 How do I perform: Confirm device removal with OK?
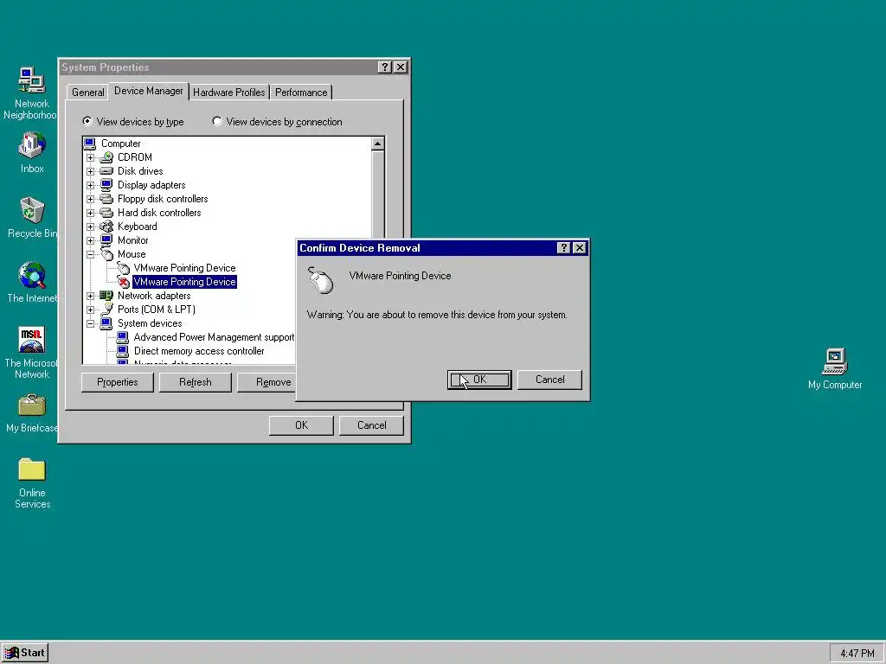pyautogui.click(x=479, y=380)
